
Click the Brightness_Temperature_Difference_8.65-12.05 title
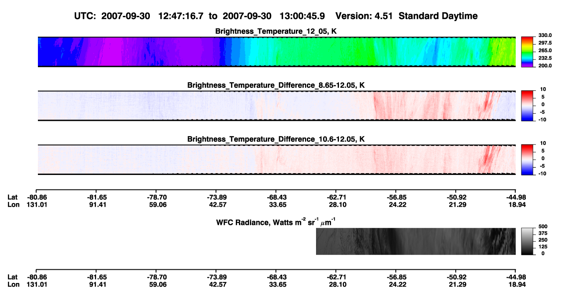276,85
